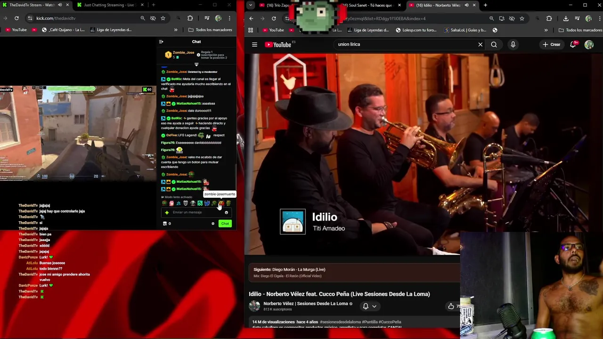Open media control icon in Kick window
This screenshot has height=339, width=603.
207,18
